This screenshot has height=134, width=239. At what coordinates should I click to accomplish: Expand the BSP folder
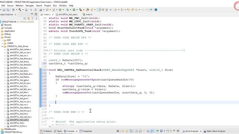[x=2, y=40]
